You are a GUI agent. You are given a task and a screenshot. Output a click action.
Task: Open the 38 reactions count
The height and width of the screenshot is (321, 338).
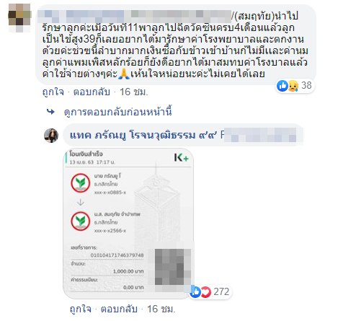pyautogui.click(x=306, y=85)
